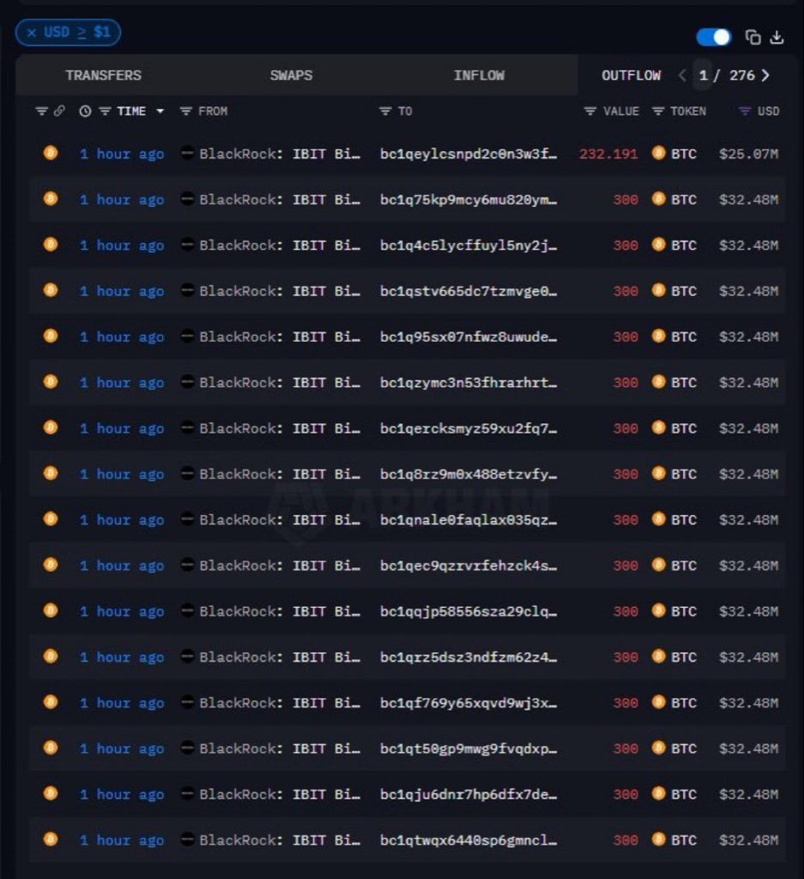Switch to the TRANSFERS tab
The width and height of the screenshot is (804, 879).
pos(104,76)
